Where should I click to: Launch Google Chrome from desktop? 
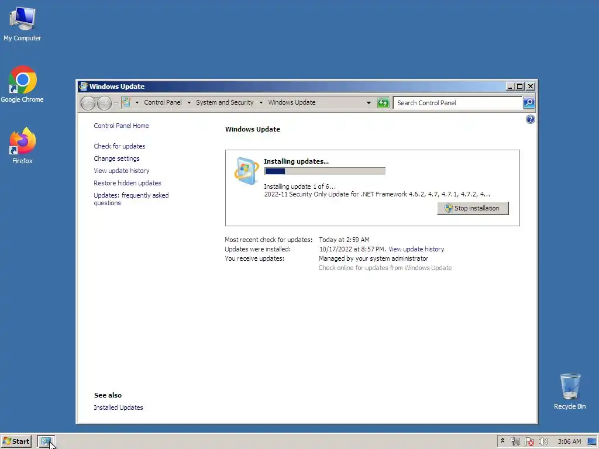(x=22, y=84)
